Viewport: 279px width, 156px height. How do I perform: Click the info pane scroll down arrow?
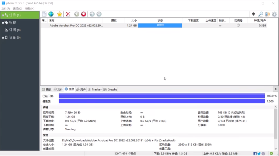click(275, 149)
